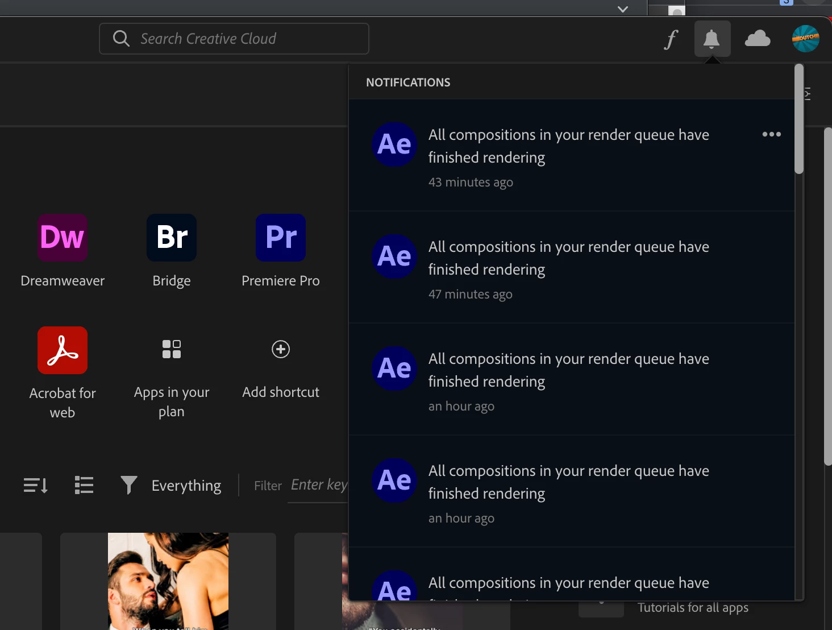Click the magnifier search icon
The height and width of the screenshot is (630, 832).
[x=121, y=39]
